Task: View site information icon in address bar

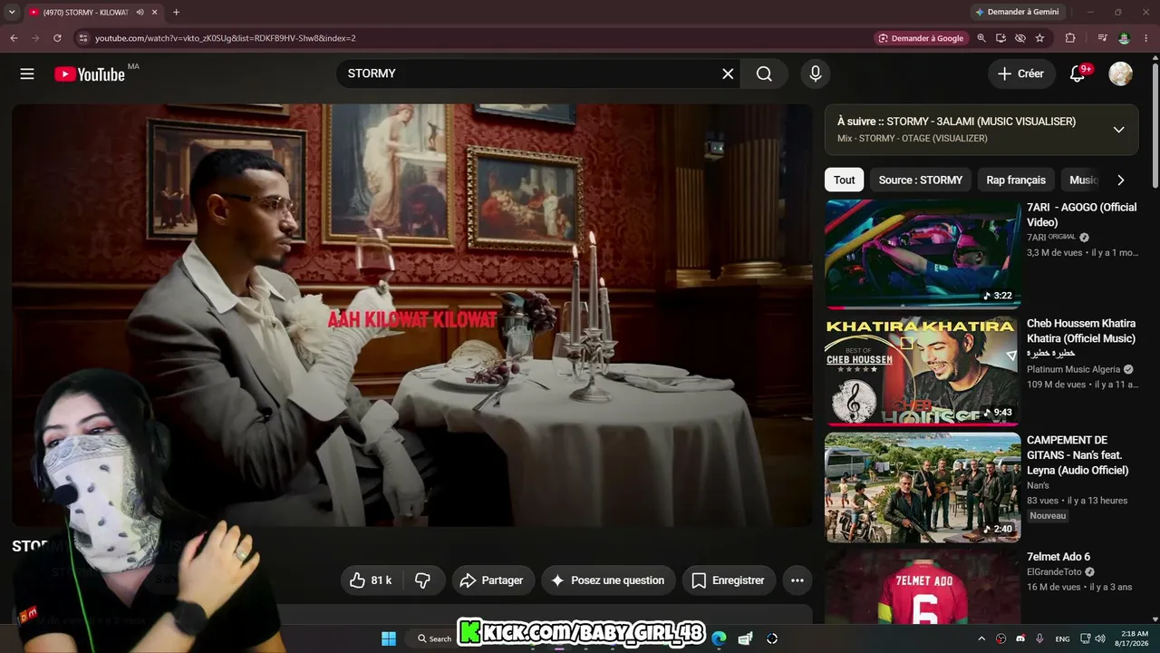Action: tap(82, 38)
